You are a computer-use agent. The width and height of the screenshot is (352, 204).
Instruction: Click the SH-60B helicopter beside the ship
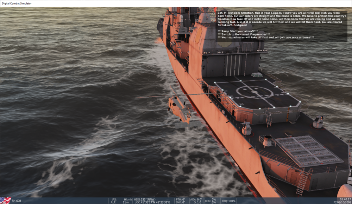(x=180, y=109)
